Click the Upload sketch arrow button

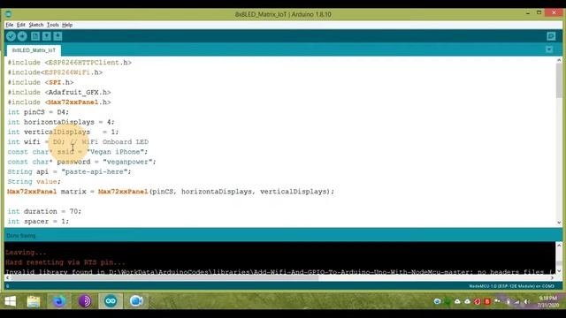click(22, 36)
